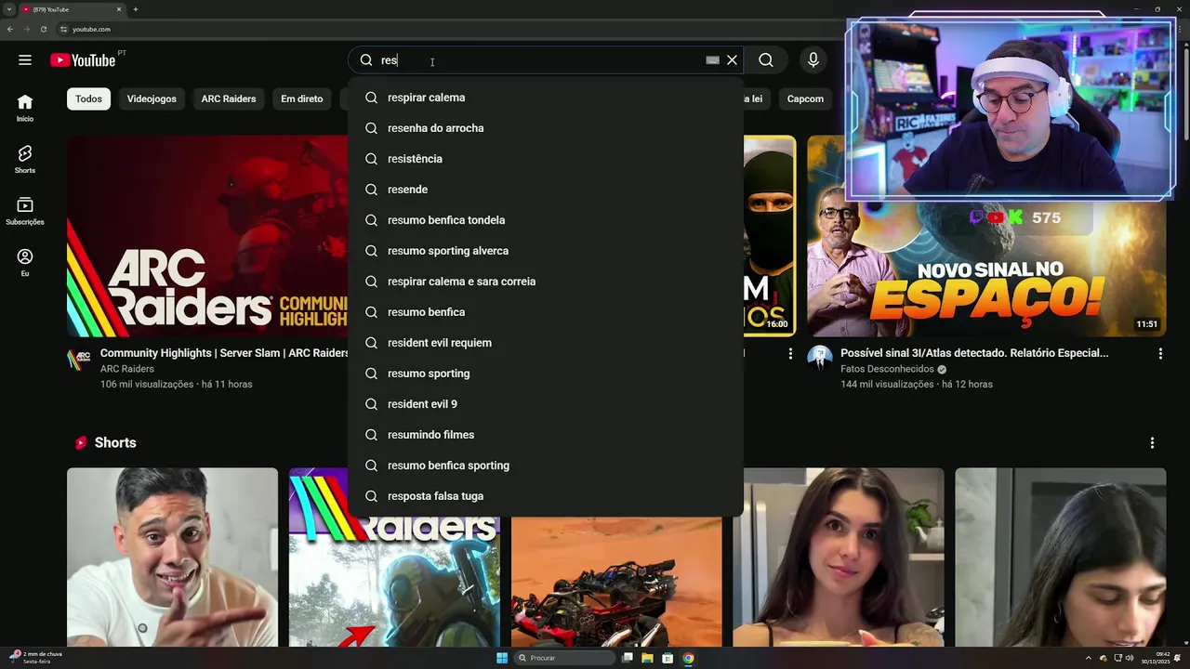Open the ARC Raiders Community Highlights thumbnail
1190x669 pixels.
tap(207, 236)
